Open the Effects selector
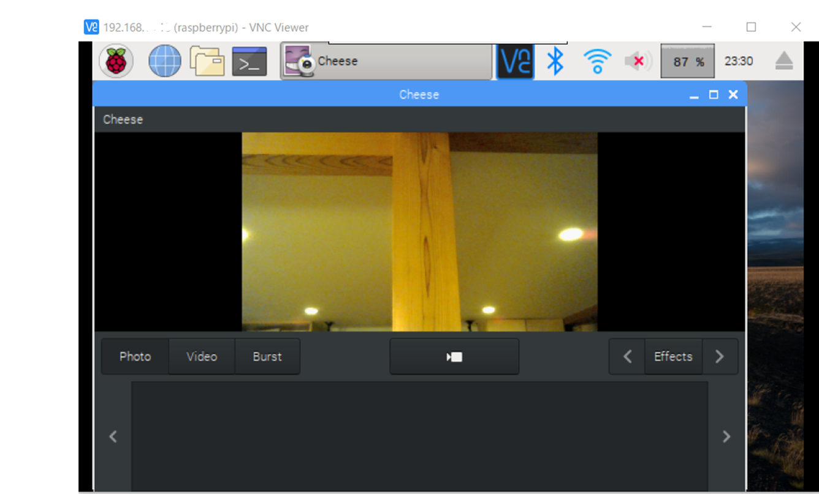Screen dimensions: 819x494 673,356
